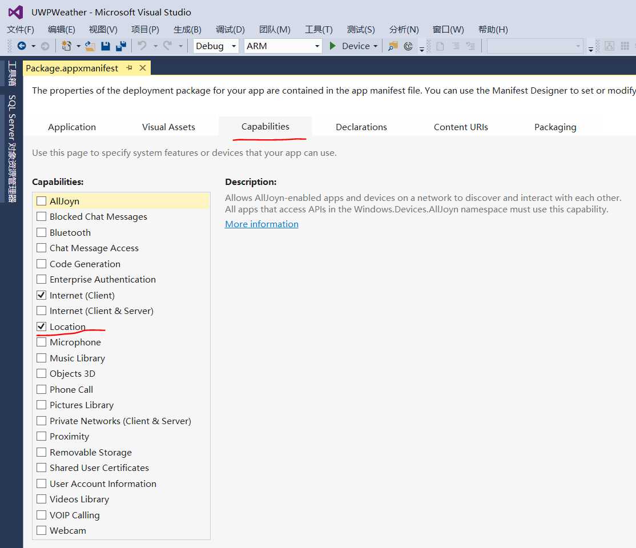Disable the Location capability checkbox
The image size is (636, 548).
click(41, 327)
